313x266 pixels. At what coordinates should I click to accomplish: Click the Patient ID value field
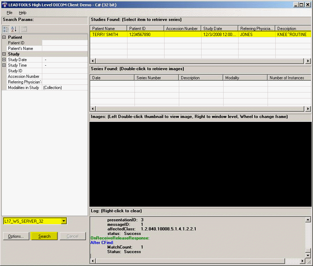pyautogui.click(x=65, y=43)
